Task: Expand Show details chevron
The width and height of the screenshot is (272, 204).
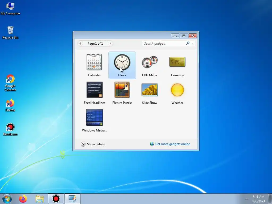Action: coord(83,144)
